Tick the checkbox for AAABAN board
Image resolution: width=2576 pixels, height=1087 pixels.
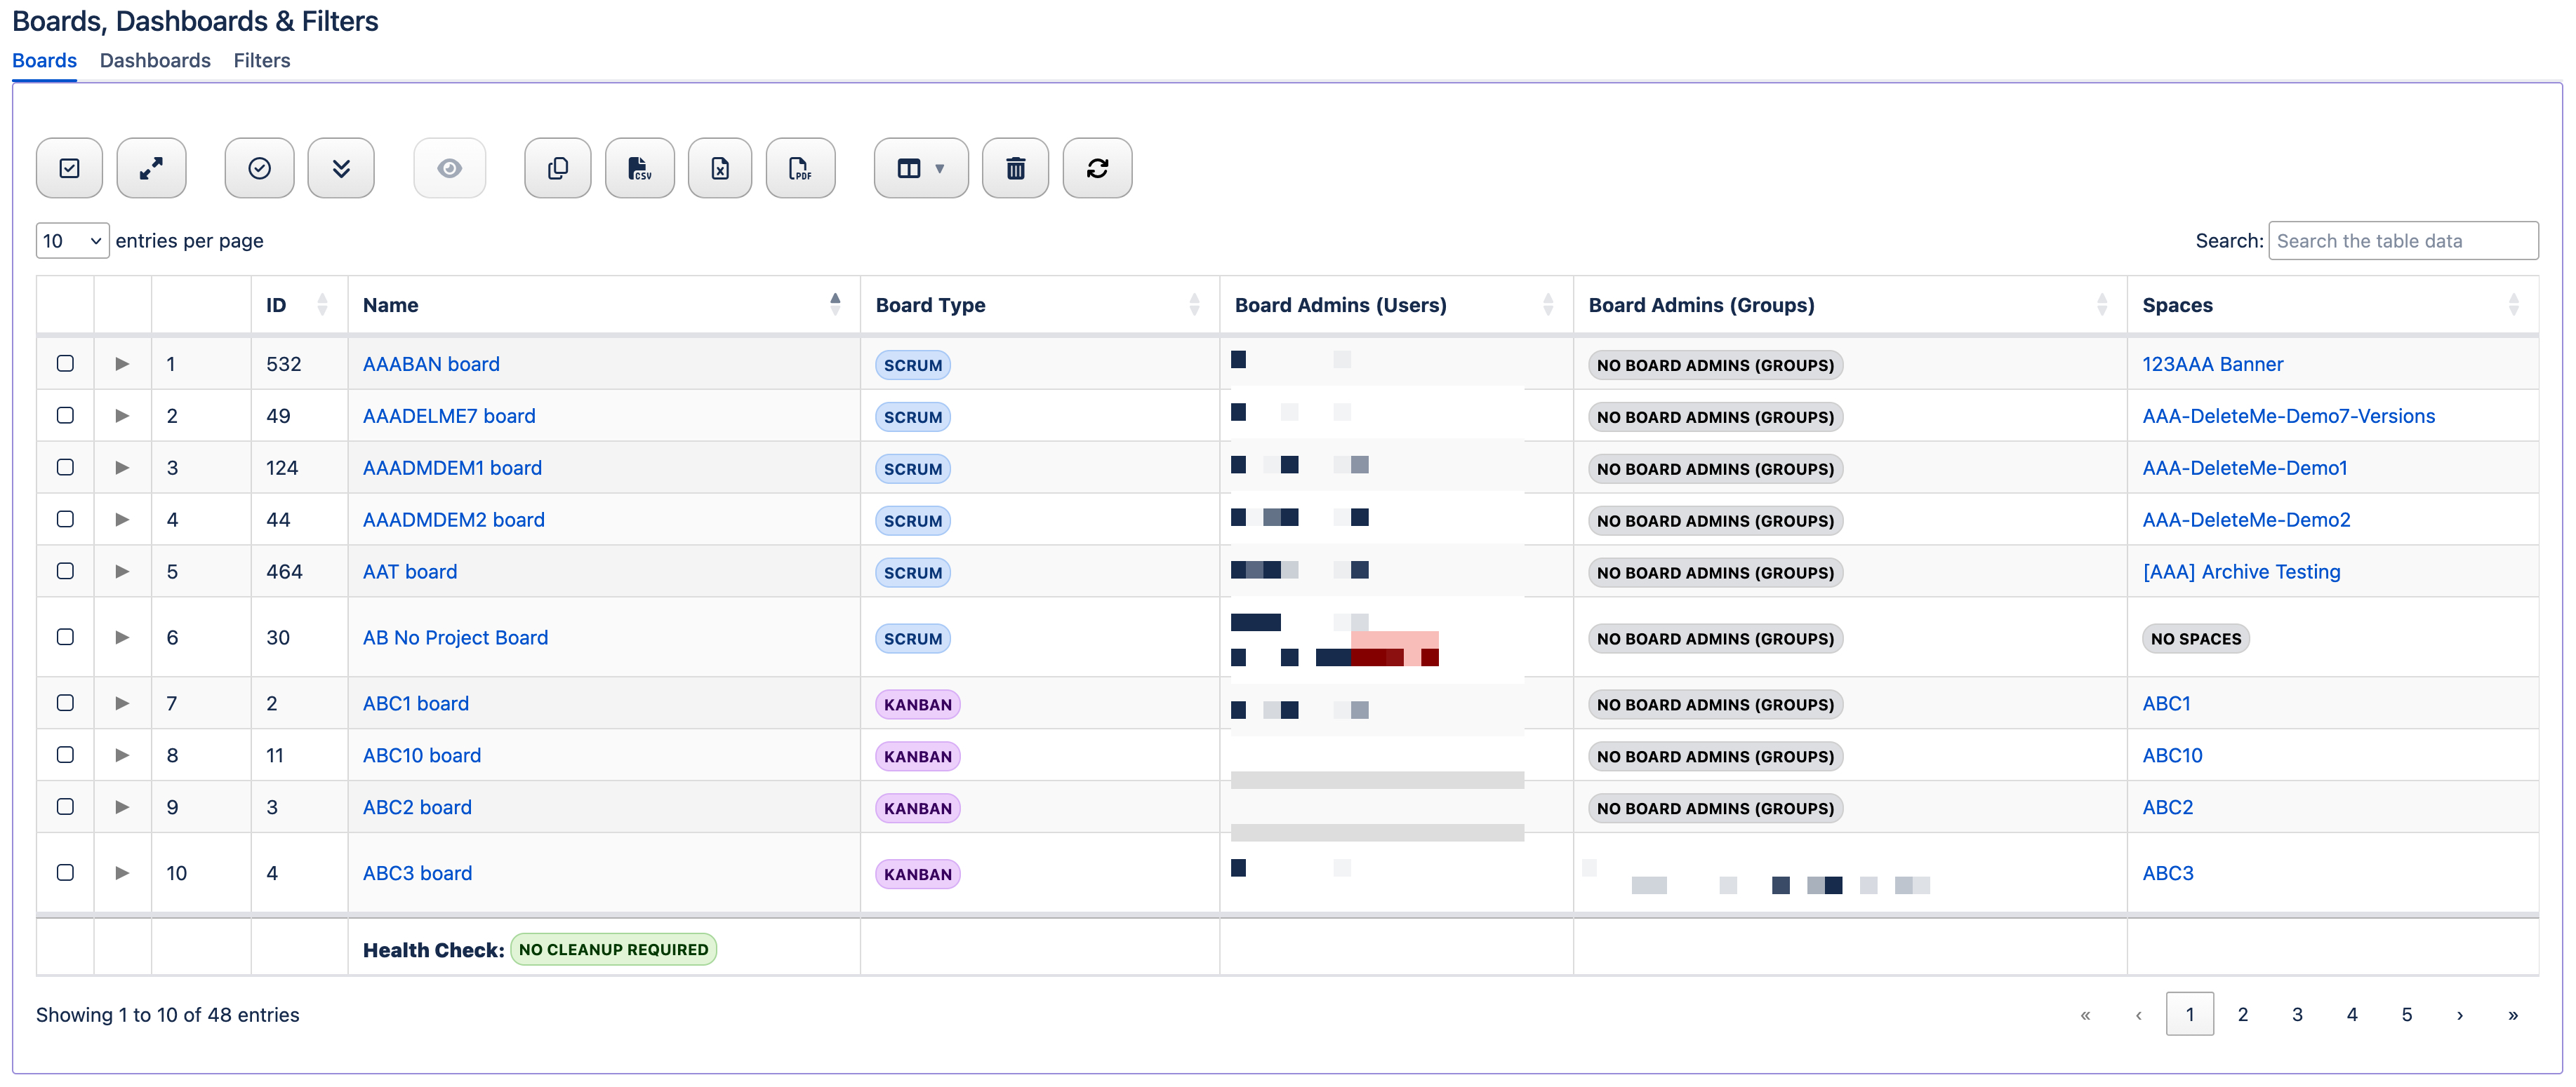click(65, 364)
